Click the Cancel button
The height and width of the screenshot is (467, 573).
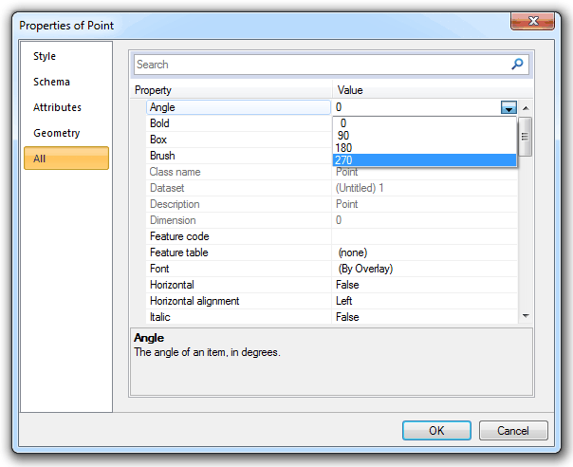513,430
